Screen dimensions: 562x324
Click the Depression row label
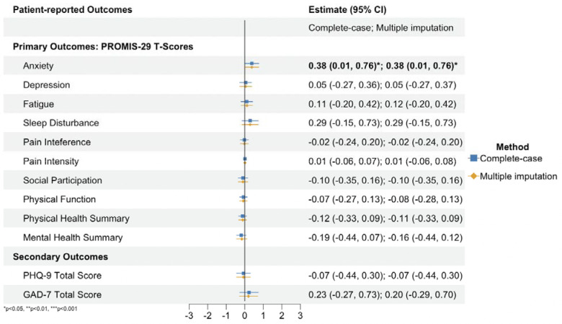point(46,85)
